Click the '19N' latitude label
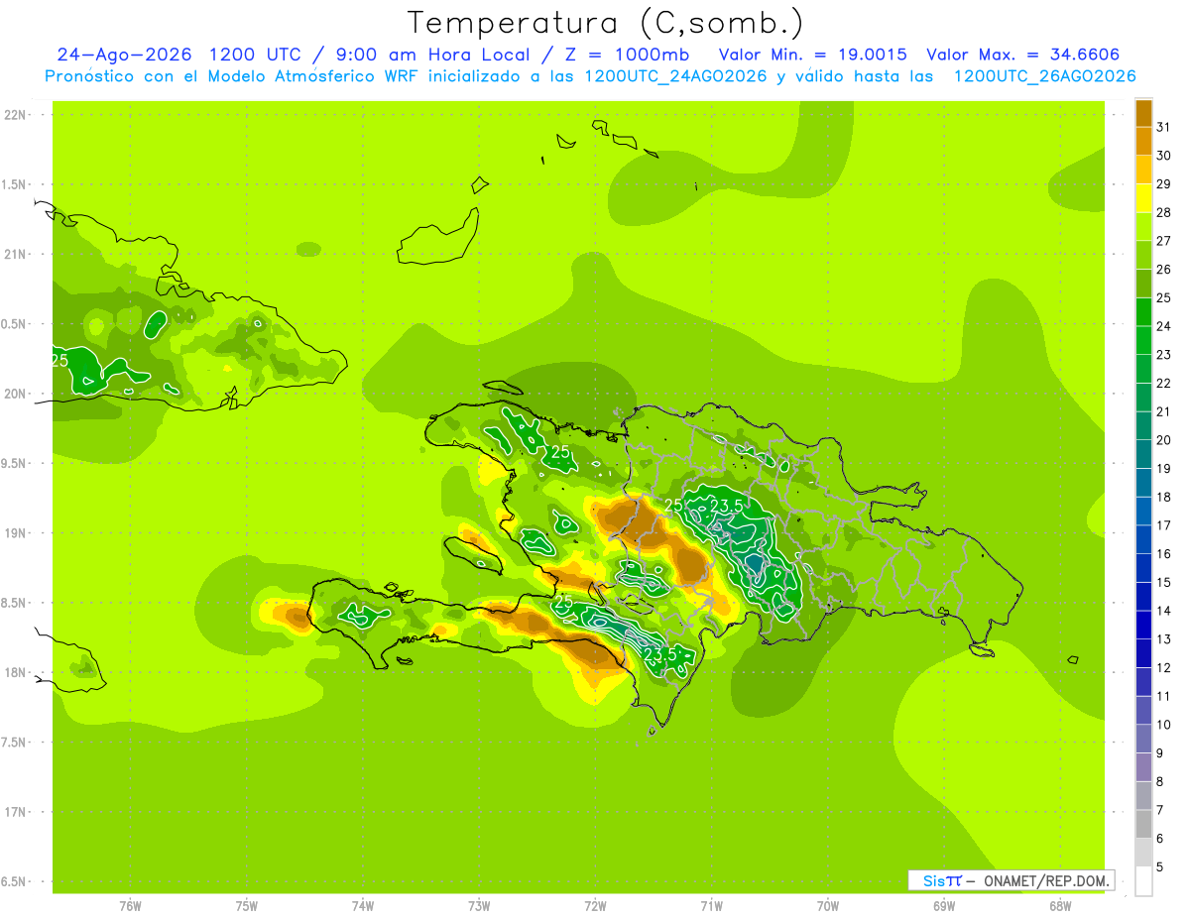1190x919 pixels. [16, 532]
